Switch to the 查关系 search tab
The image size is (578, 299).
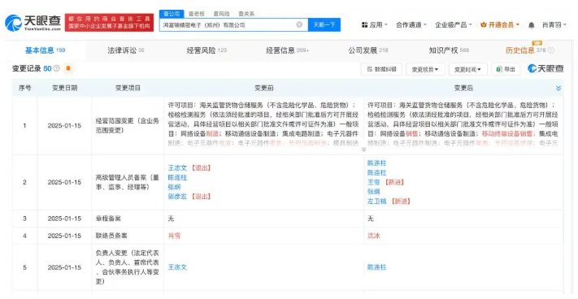(246, 14)
